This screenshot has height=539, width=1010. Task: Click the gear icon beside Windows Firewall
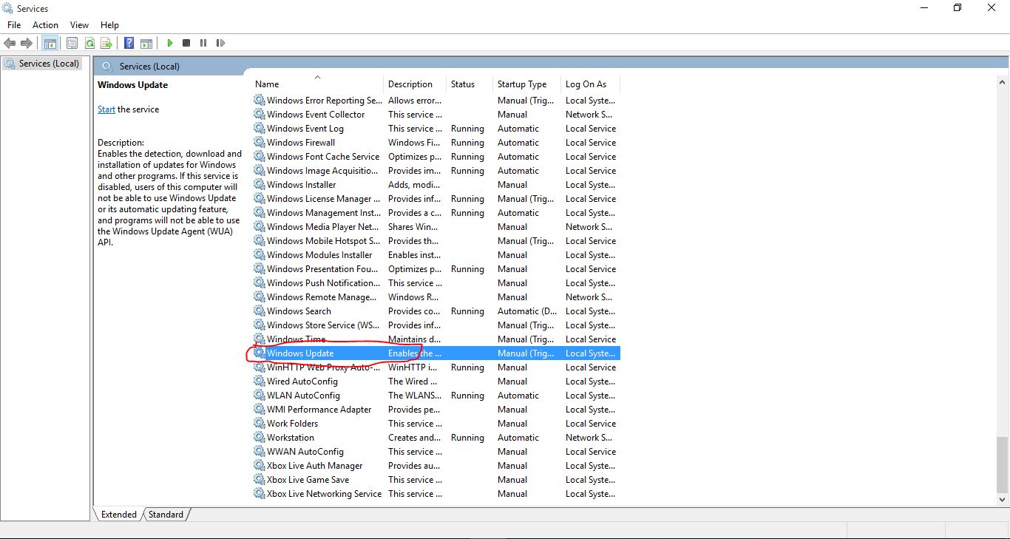coord(260,143)
